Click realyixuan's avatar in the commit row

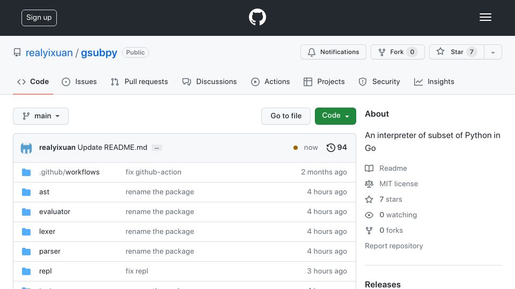tap(26, 148)
